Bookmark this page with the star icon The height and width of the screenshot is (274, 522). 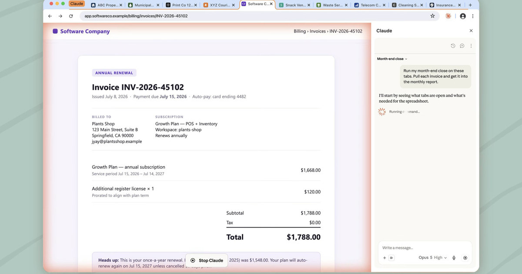point(432,16)
